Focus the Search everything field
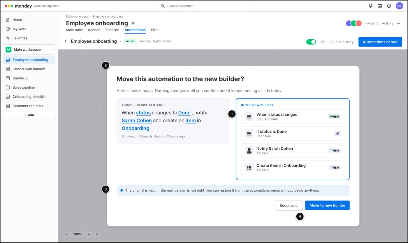This screenshot has height=243, width=408. tap(204, 6)
